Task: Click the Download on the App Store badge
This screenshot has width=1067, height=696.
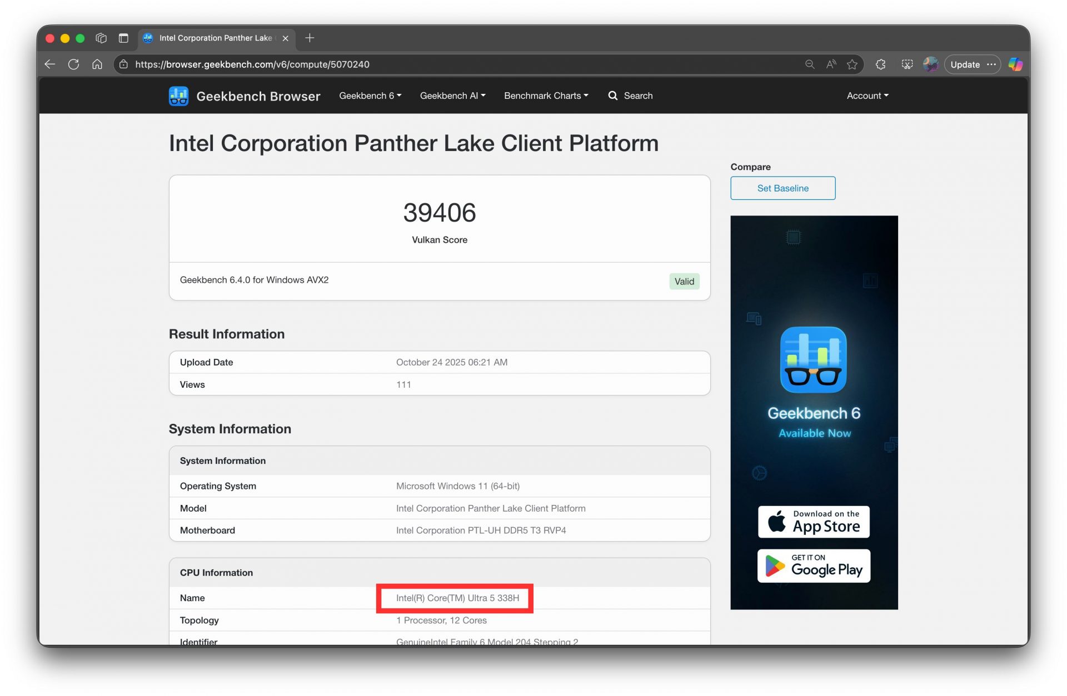Action: 813,522
